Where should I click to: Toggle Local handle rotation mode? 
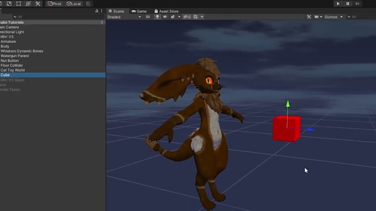(74, 4)
